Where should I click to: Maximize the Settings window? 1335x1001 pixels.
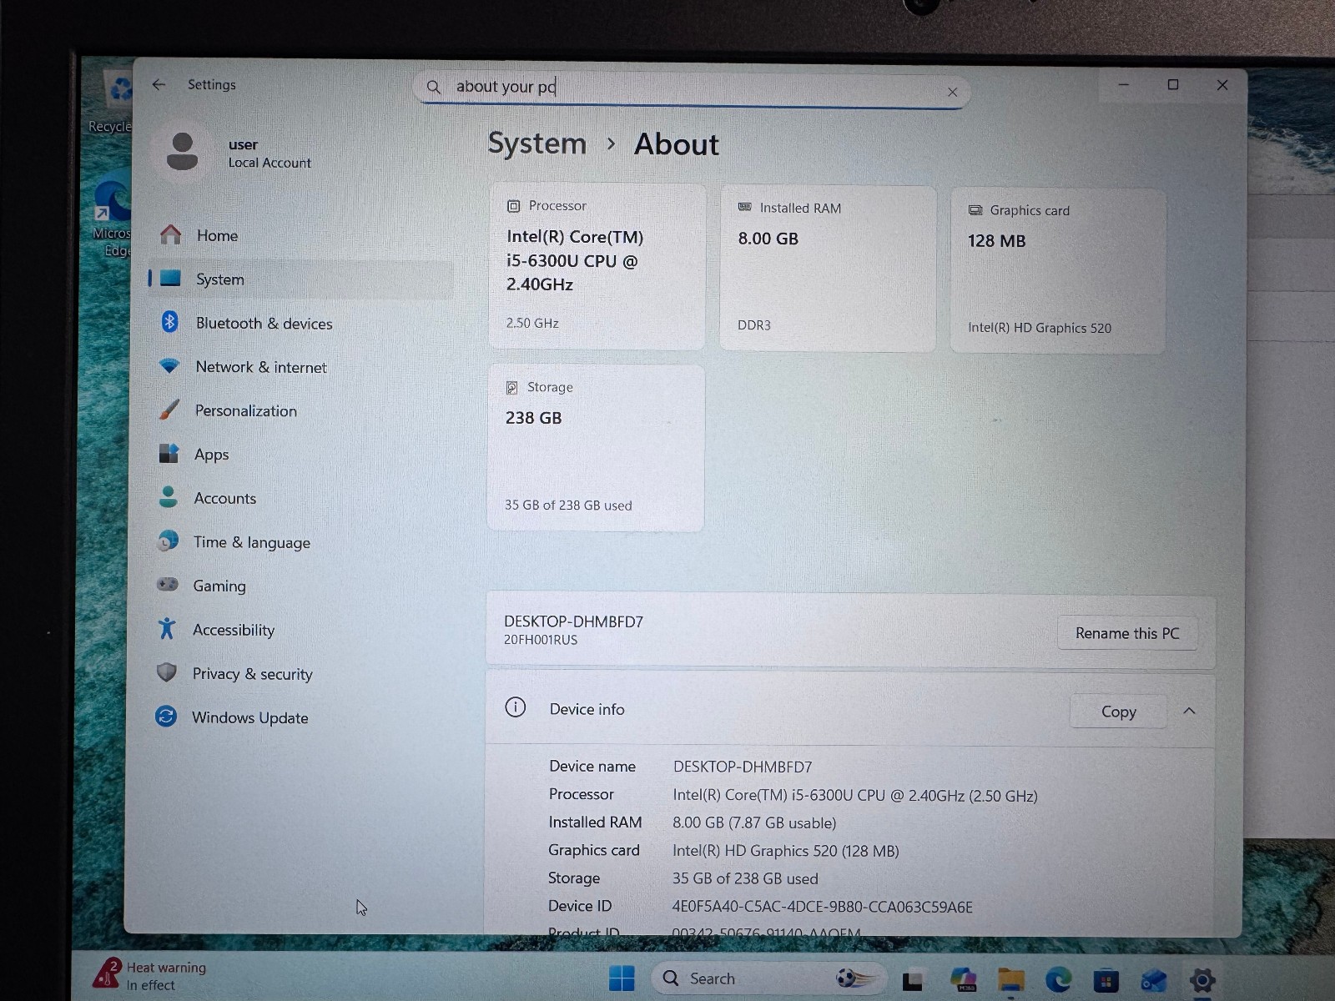click(x=1173, y=84)
